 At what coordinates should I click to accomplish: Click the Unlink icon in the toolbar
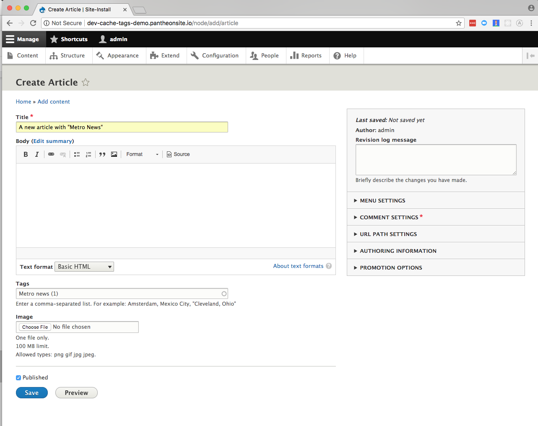pyautogui.click(x=63, y=154)
